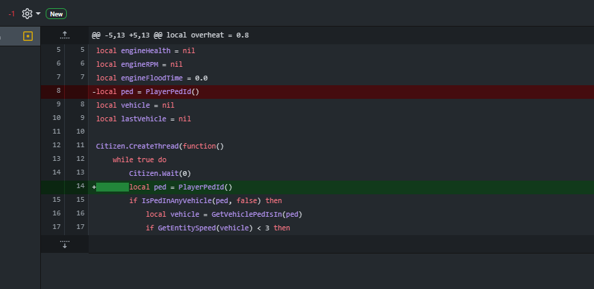Click old line number 8 on deleted row

(x=58, y=91)
